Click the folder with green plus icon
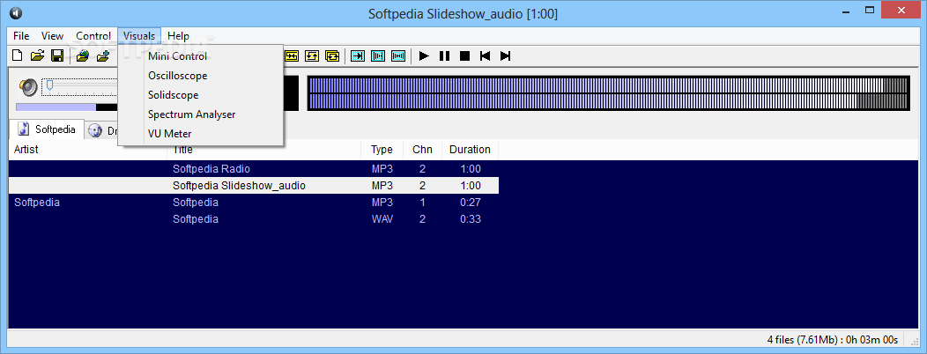Viewport: 927px width, 354px height. [x=103, y=56]
